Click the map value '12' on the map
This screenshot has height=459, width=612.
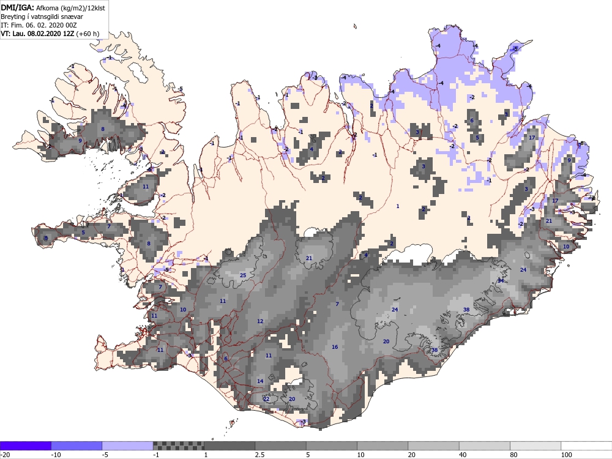click(260, 321)
